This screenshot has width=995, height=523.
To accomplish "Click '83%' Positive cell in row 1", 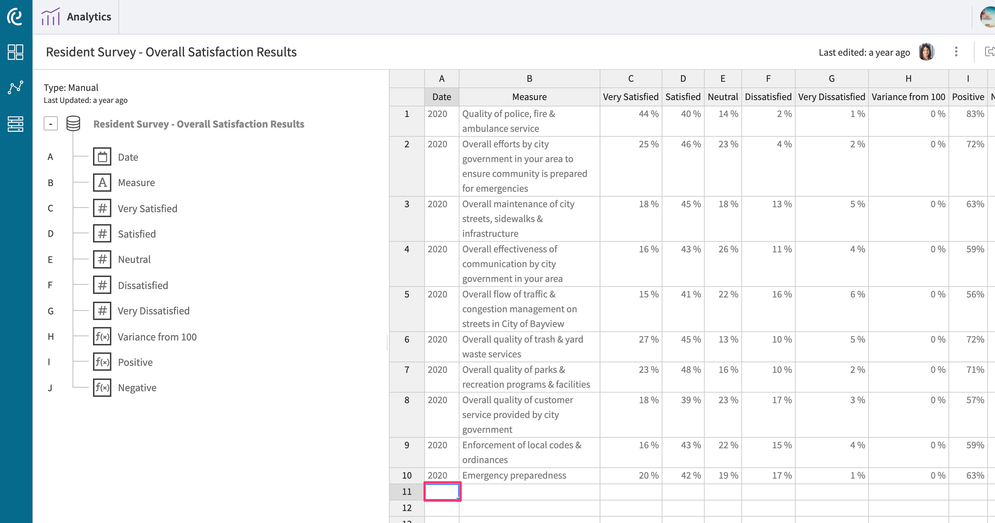I will point(968,121).
